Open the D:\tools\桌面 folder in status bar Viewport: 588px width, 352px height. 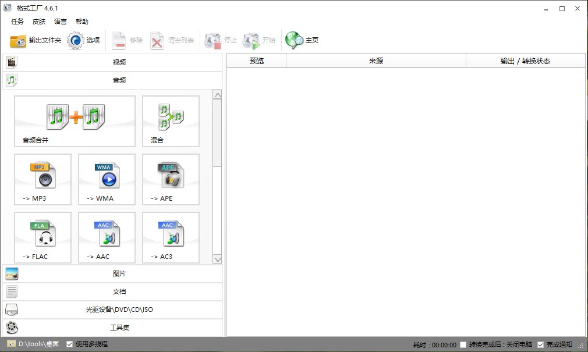33,344
